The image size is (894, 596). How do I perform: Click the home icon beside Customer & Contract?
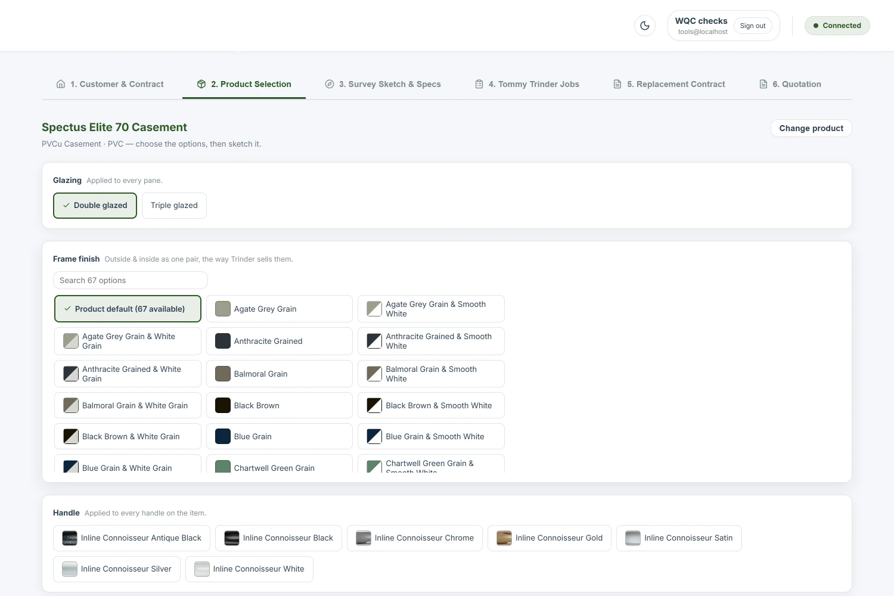click(61, 84)
